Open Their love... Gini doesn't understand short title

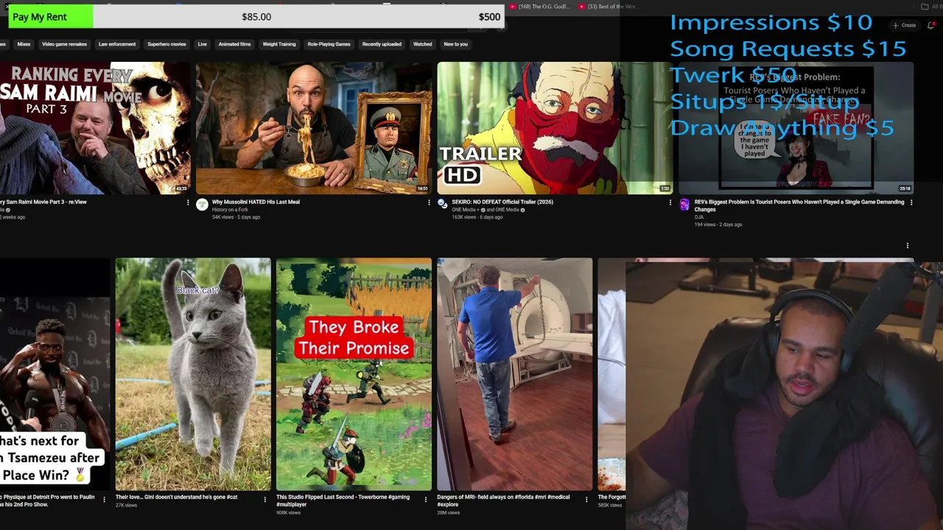click(176, 498)
